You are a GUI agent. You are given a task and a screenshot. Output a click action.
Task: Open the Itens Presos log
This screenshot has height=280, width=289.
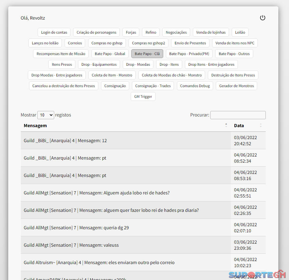(62, 64)
